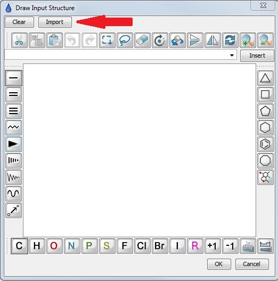
Task: Select the rotate structure tool
Action: pos(160,40)
